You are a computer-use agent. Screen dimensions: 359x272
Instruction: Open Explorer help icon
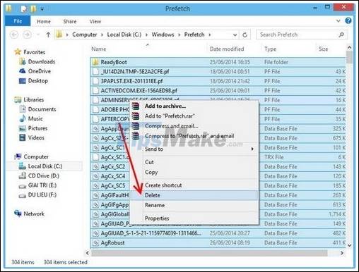click(x=348, y=20)
